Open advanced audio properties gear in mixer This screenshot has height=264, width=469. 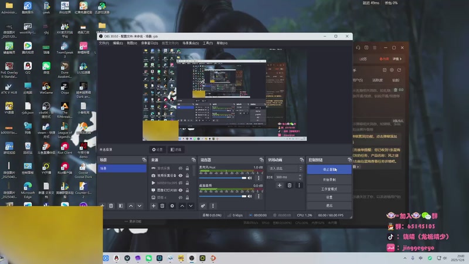click(x=203, y=206)
